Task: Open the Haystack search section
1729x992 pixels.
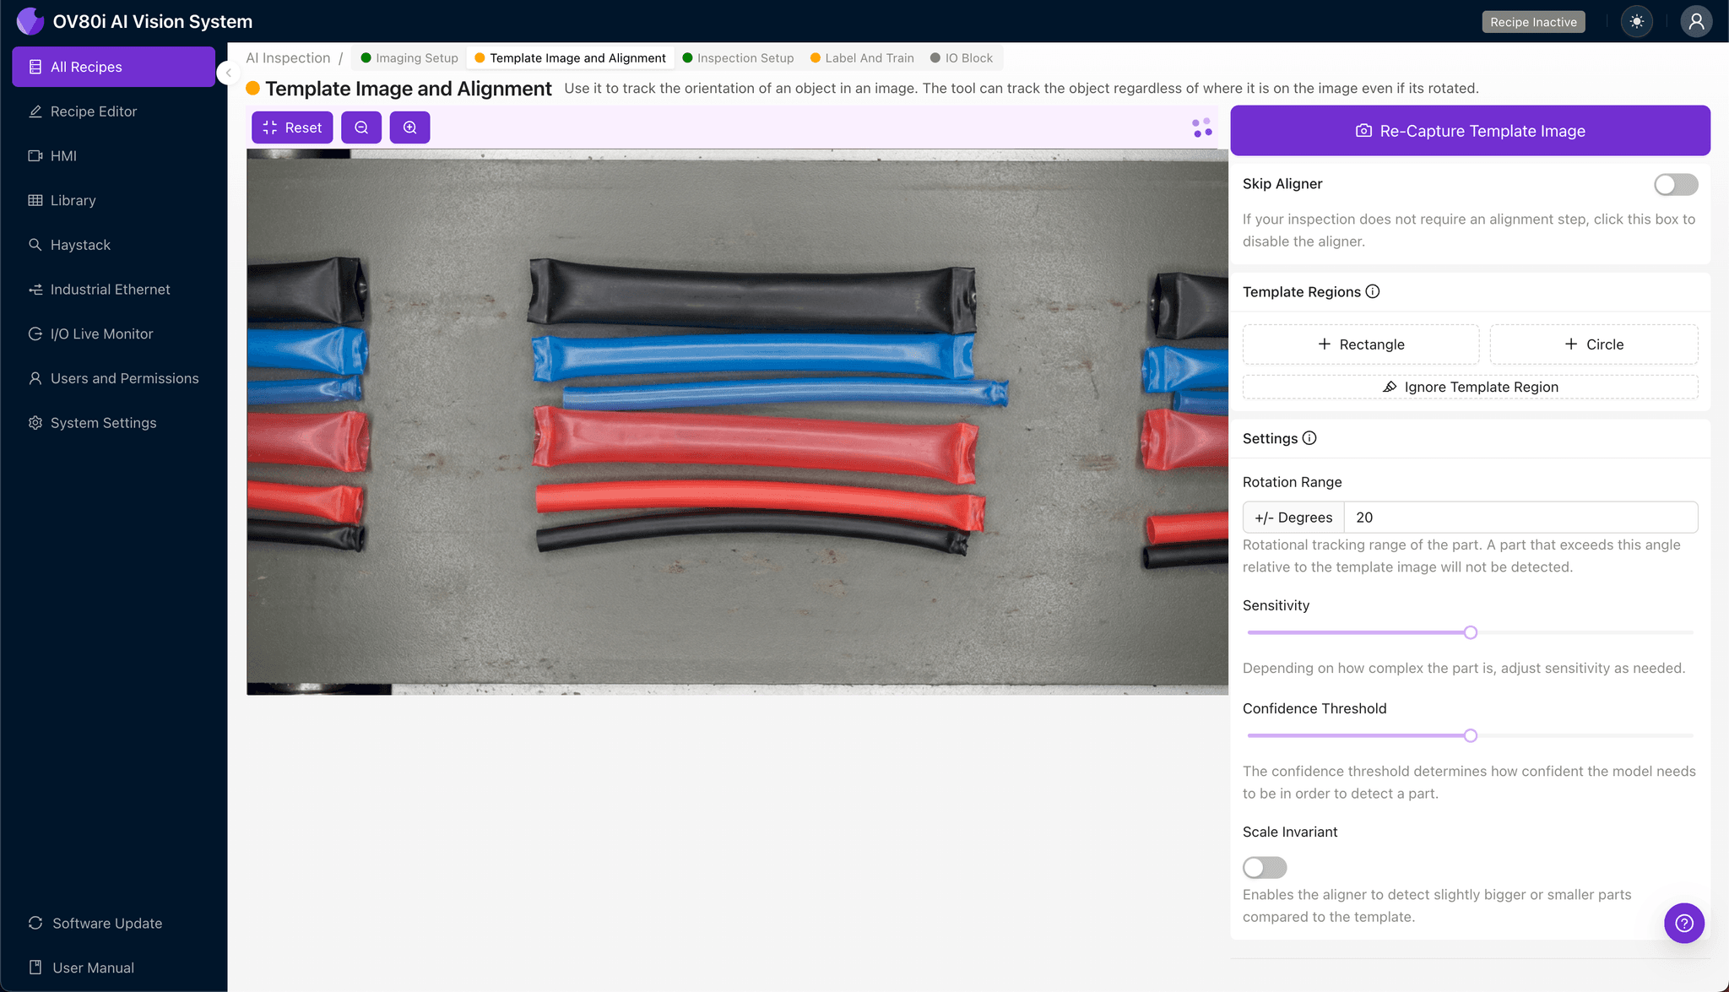Action: [x=80, y=244]
